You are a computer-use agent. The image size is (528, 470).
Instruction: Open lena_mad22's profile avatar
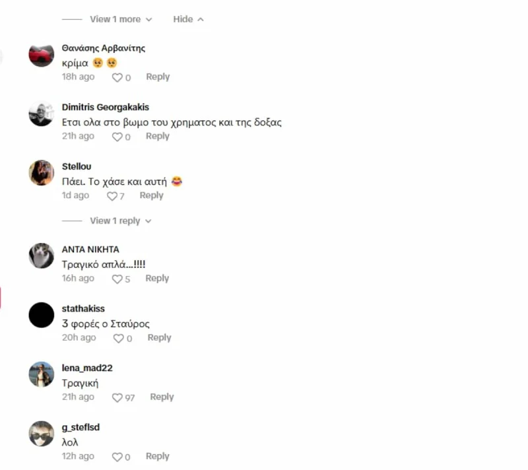(42, 374)
